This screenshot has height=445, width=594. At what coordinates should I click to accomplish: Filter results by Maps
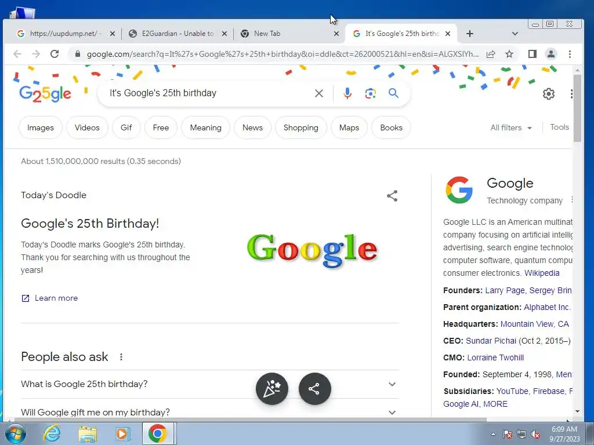pos(349,127)
